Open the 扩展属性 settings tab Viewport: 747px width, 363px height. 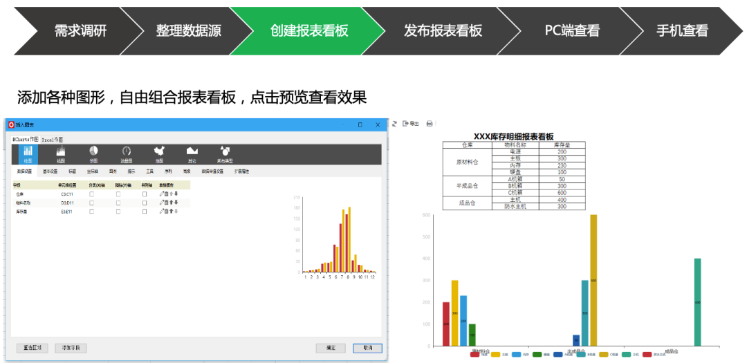pyautogui.click(x=241, y=171)
